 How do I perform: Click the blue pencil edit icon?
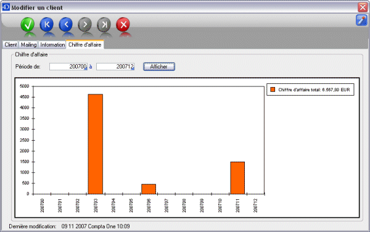[x=361, y=20]
